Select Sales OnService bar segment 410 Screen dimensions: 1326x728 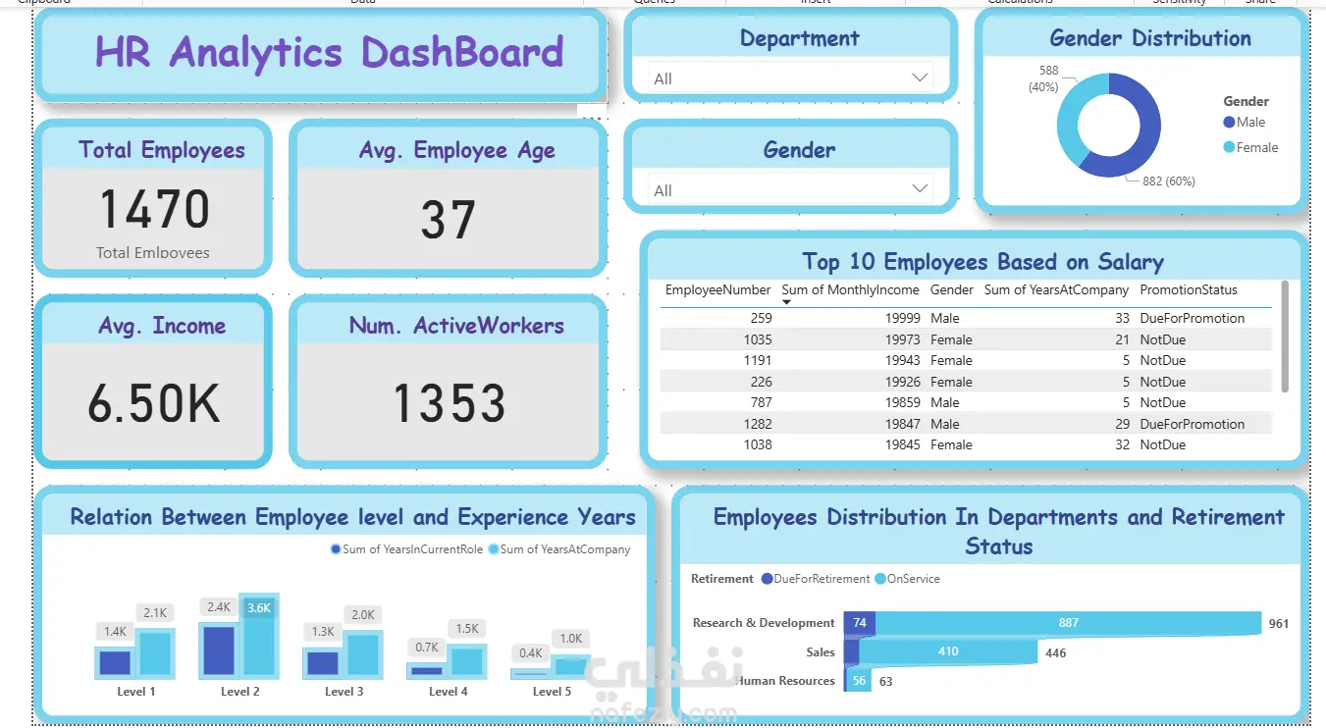[948, 651]
